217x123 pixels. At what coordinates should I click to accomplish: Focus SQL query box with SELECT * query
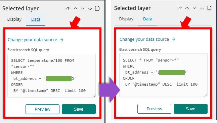tap(163, 75)
